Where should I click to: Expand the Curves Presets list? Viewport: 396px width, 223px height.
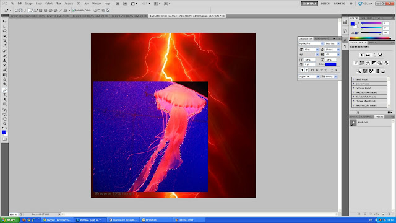tap(353, 84)
